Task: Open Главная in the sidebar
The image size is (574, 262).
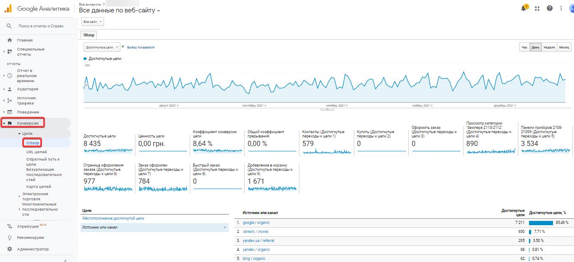Action: coord(25,40)
